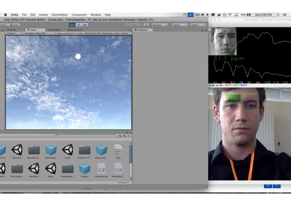This screenshot has height=206, width=291.
Task: Open the Component menu
Action: (x=79, y=15)
